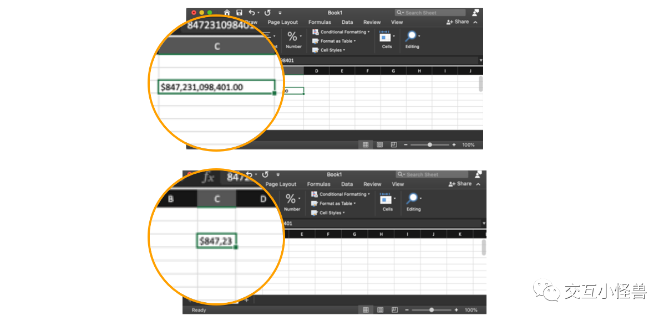Switch to the Review tab in lower window
This screenshot has height=321, width=669.
click(372, 184)
